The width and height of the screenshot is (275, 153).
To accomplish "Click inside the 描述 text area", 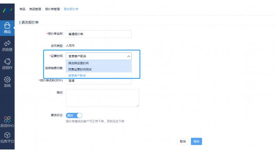I will click(103, 98).
